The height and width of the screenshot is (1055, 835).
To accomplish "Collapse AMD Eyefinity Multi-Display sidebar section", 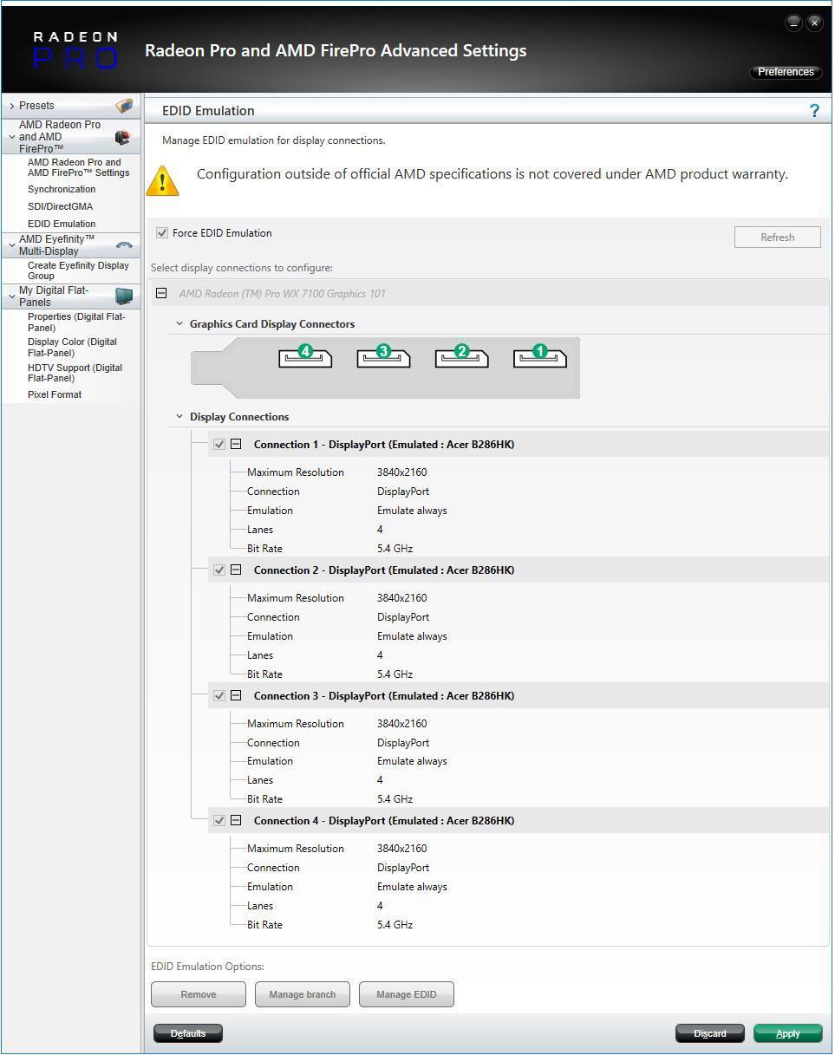I will 11,245.
